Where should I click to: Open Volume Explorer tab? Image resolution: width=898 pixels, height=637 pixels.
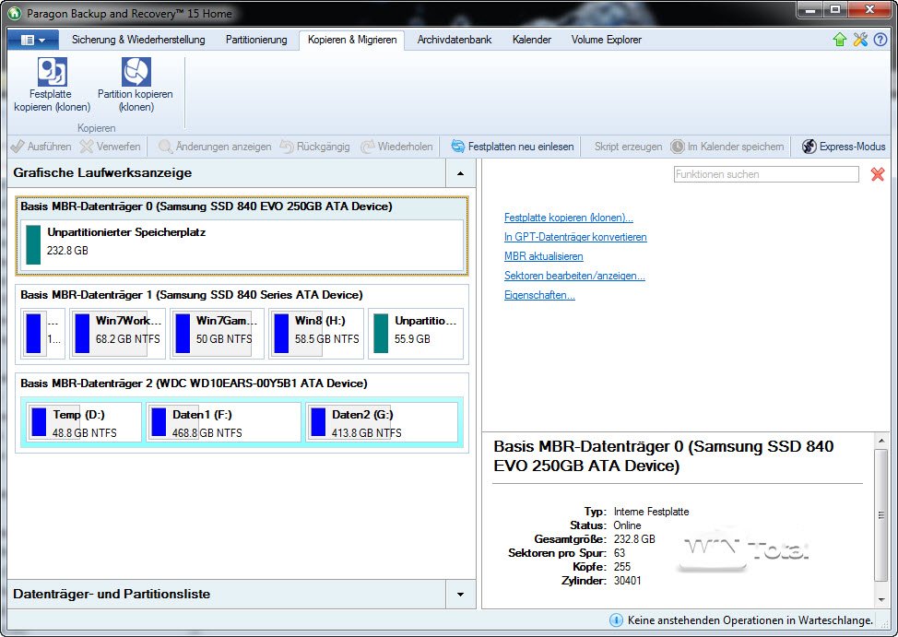point(606,40)
